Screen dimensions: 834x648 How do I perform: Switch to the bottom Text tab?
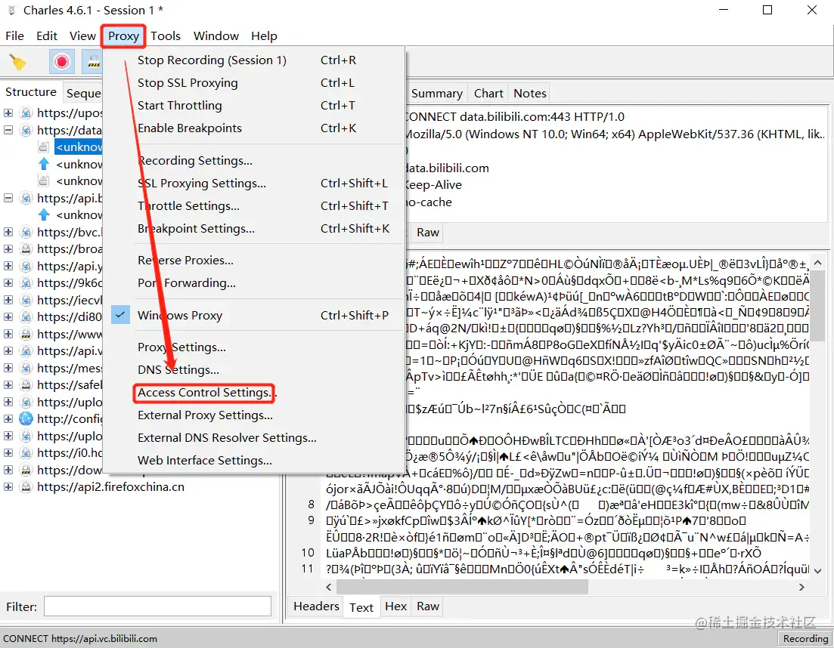click(361, 608)
